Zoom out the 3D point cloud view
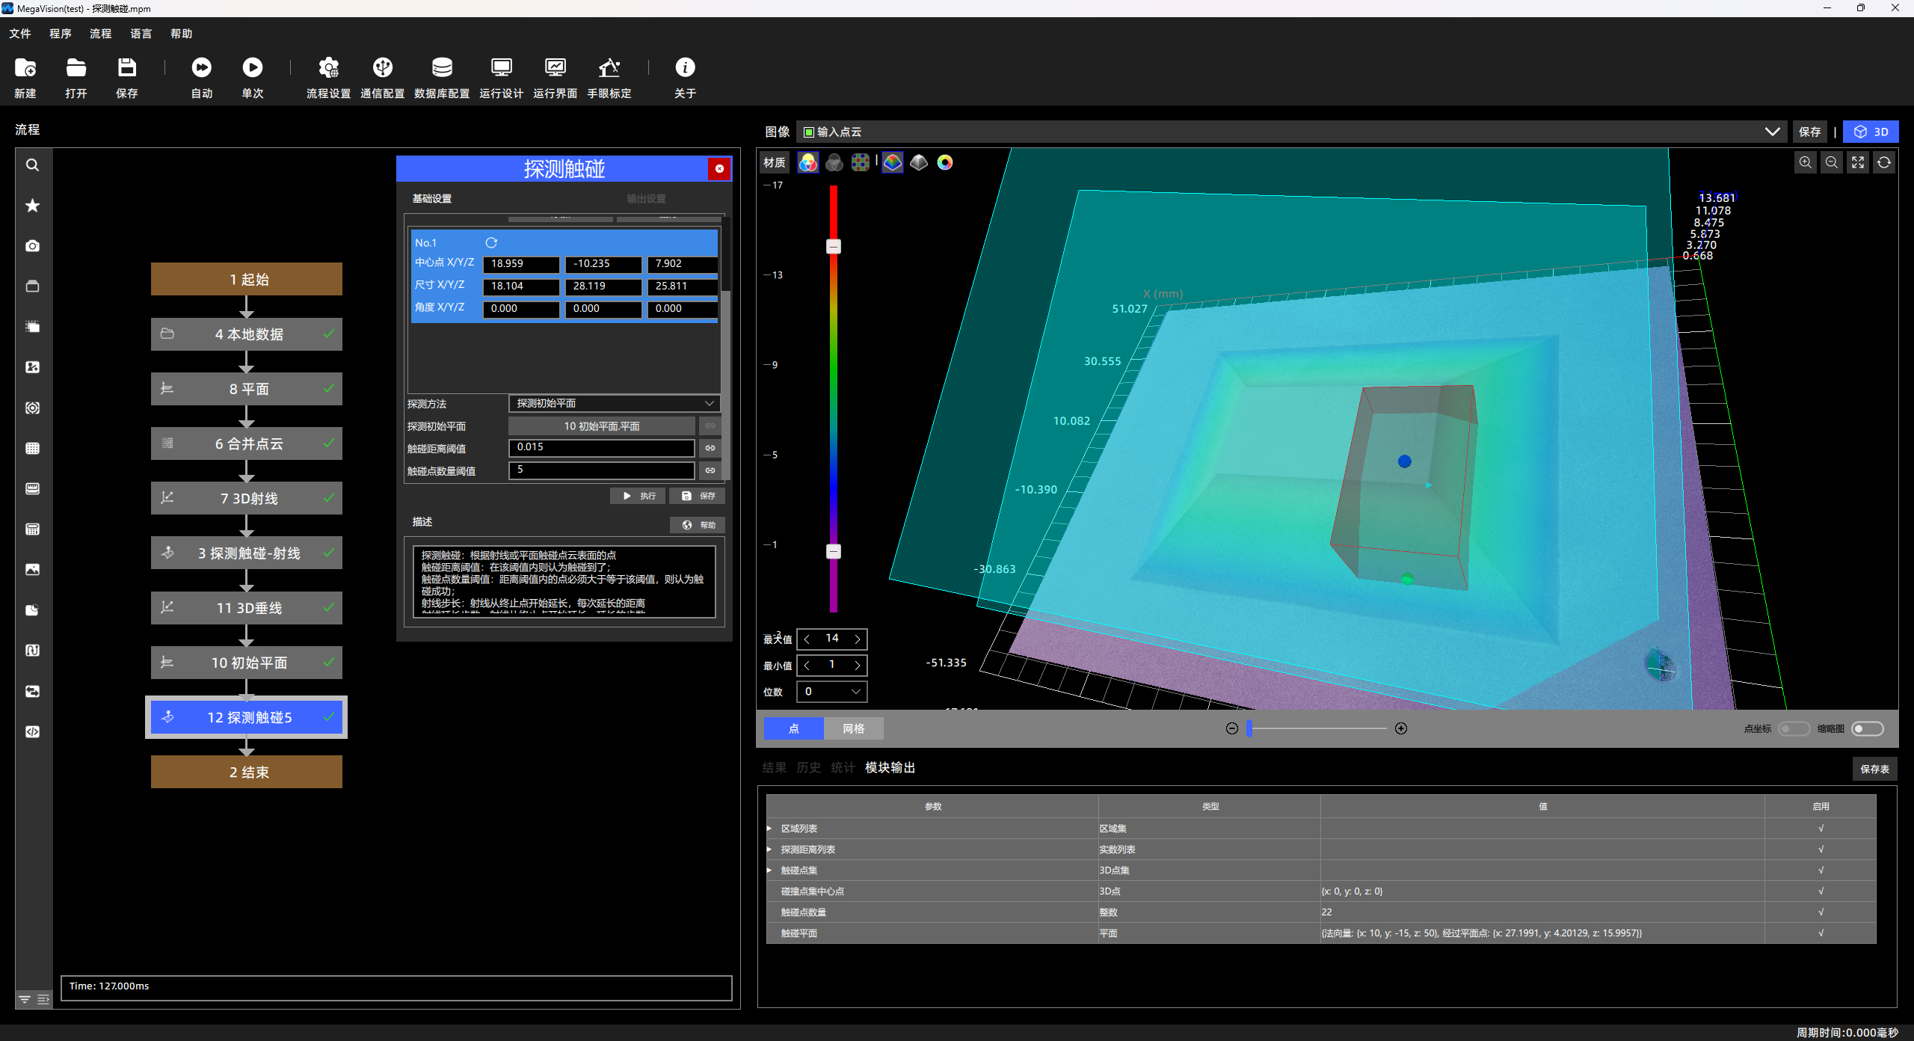 (x=1832, y=162)
